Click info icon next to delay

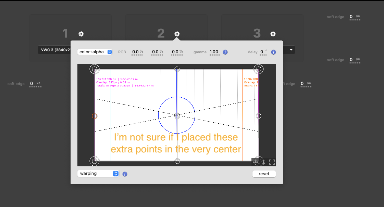click(x=273, y=52)
